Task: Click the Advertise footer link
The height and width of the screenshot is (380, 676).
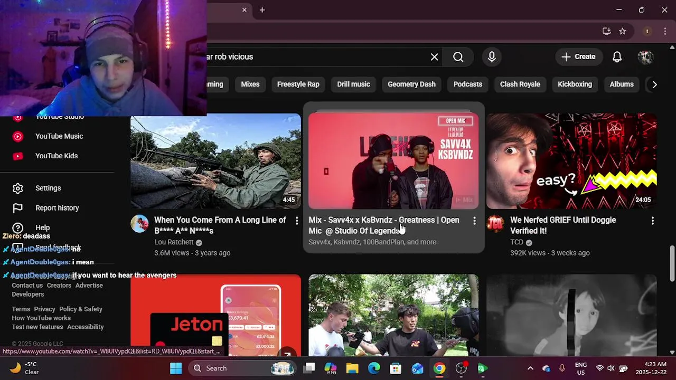Action: [89, 285]
